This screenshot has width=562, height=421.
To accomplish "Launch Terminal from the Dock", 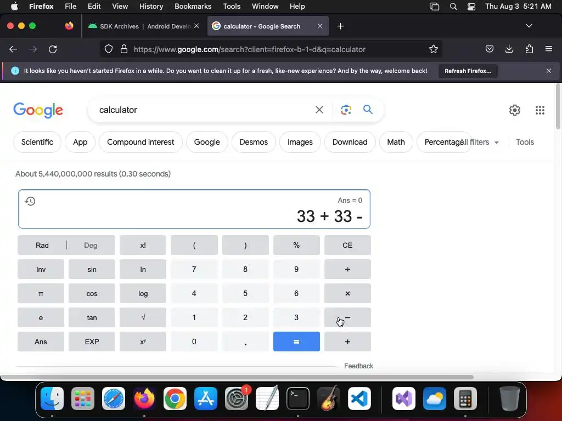I will 298,399.
